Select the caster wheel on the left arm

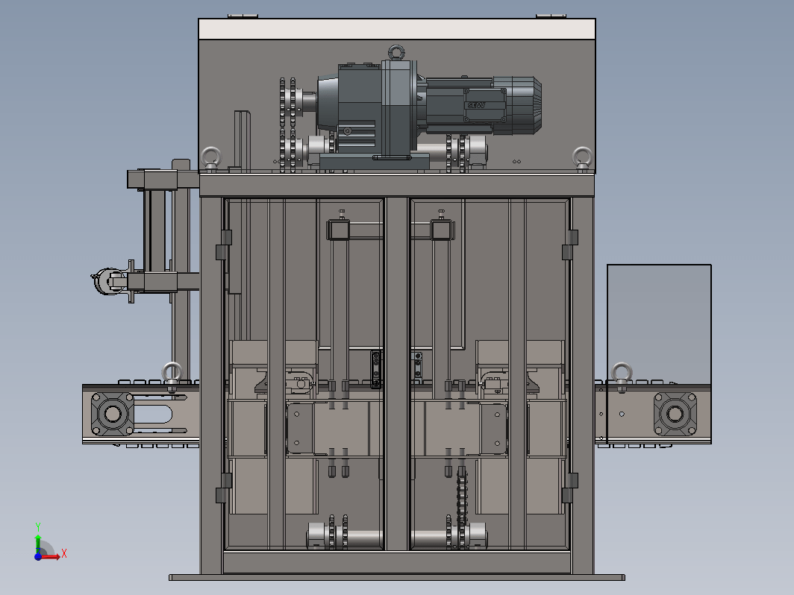(x=107, y=281)
